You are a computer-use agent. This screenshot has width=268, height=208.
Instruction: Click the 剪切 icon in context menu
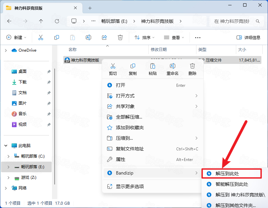(x=113, y=66)
